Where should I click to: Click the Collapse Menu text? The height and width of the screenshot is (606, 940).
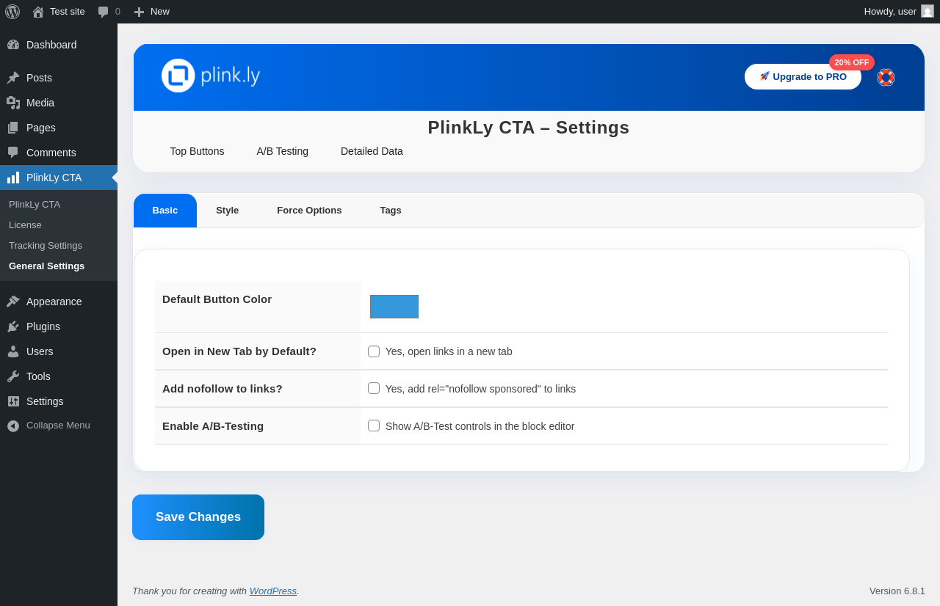coord(58,425)
